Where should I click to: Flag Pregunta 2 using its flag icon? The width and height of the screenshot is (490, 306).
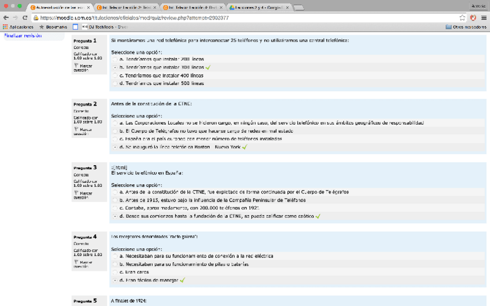pyautogui.click(x=77, y=130)
